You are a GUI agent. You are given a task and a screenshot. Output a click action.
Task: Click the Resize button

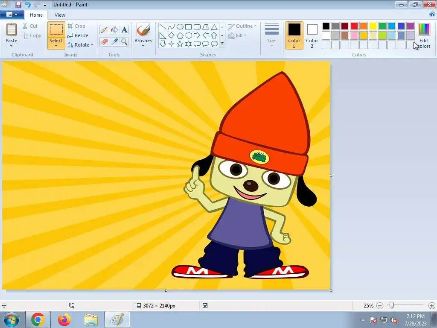coord(78,35)
